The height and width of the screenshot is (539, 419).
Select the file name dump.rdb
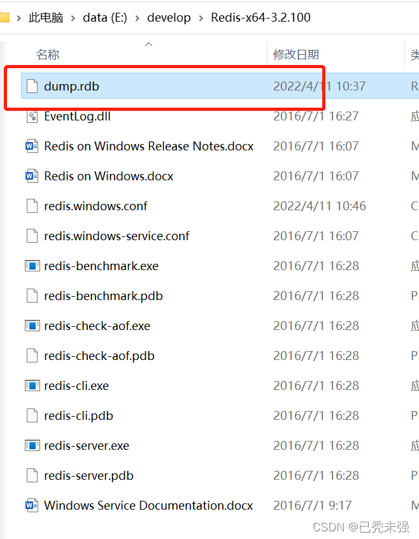coord(71,86)
